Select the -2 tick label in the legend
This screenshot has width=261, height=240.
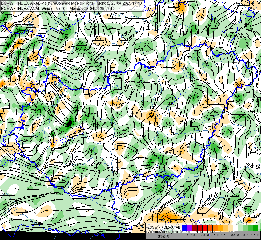[x=218, y=235]
